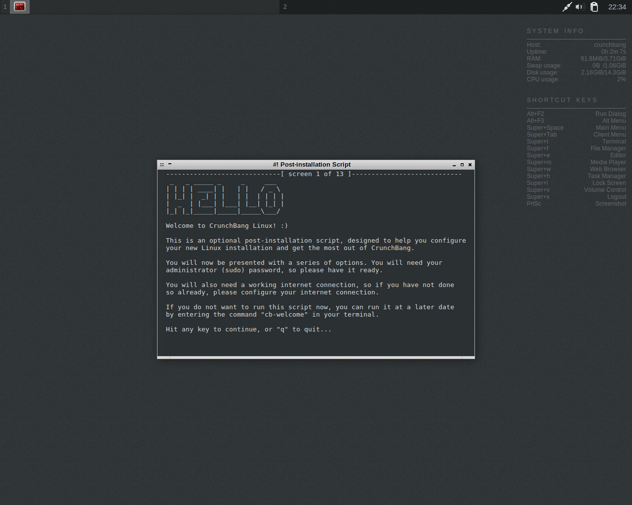Minimize the Post-installation Script window
This screenshot has height=505, width=632.
tap(454, 165)
